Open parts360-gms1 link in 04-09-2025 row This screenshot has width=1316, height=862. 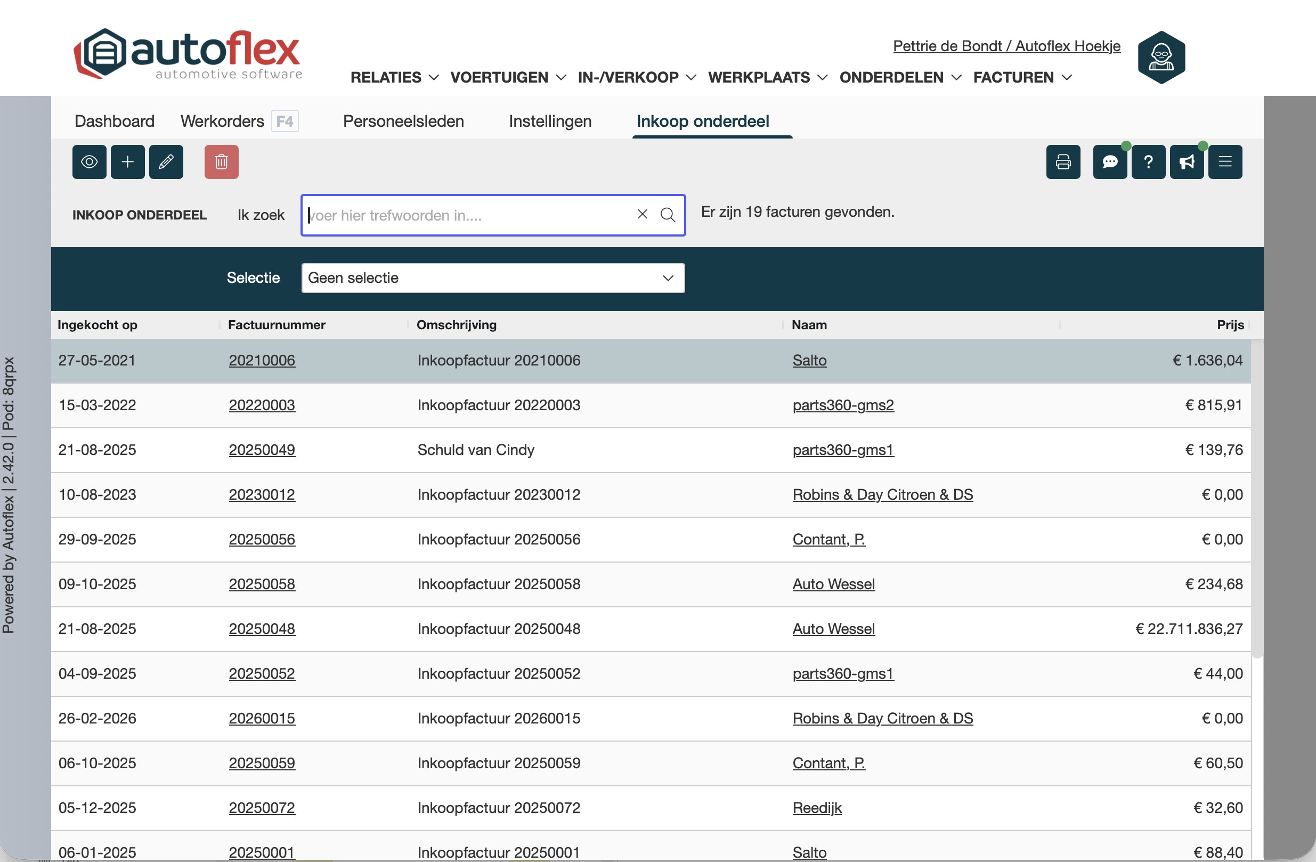[843, 674]
